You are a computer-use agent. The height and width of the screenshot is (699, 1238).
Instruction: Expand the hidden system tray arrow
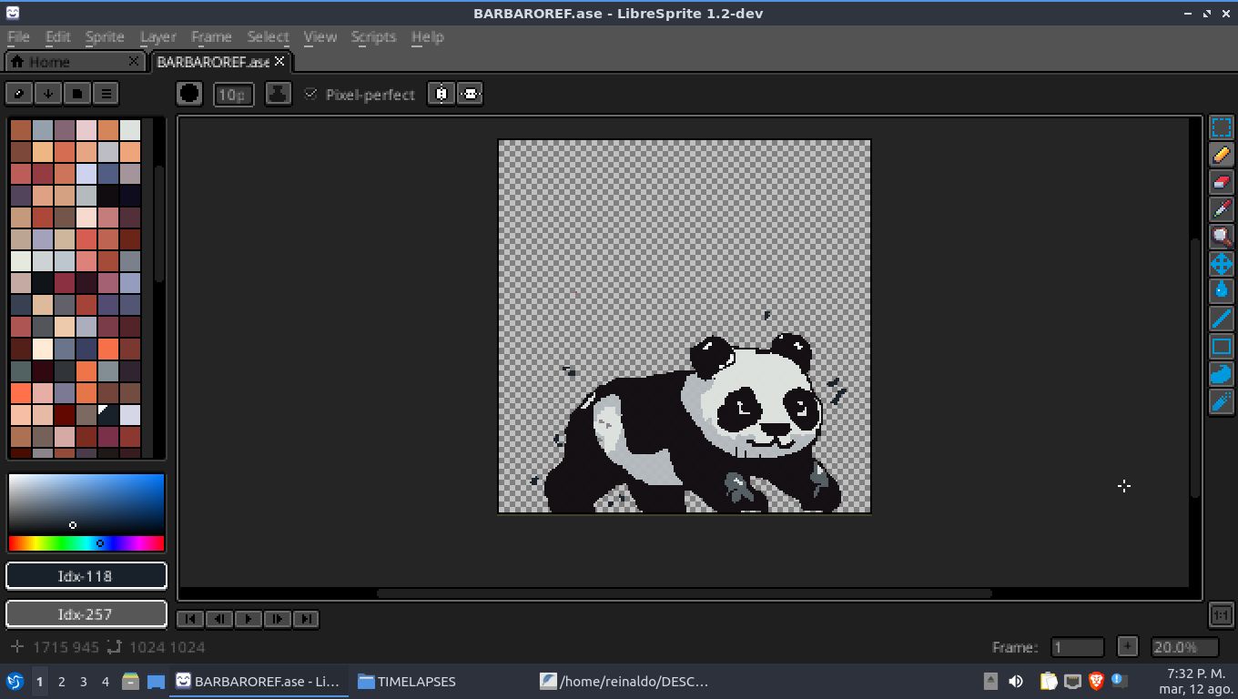coord(991,681)
